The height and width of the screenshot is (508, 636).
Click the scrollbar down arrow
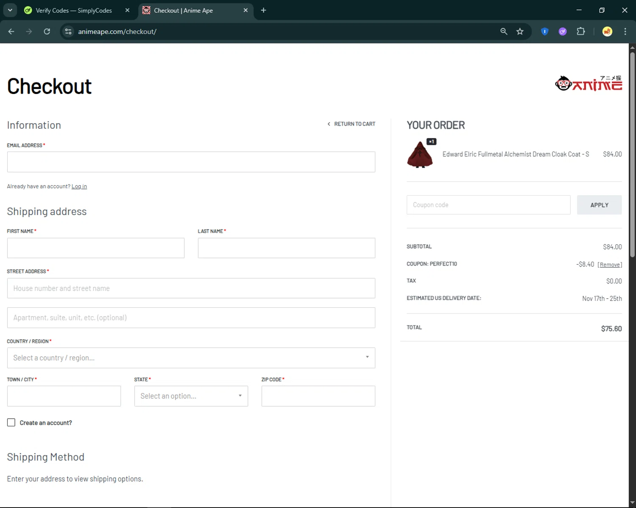tap(632, 503)
